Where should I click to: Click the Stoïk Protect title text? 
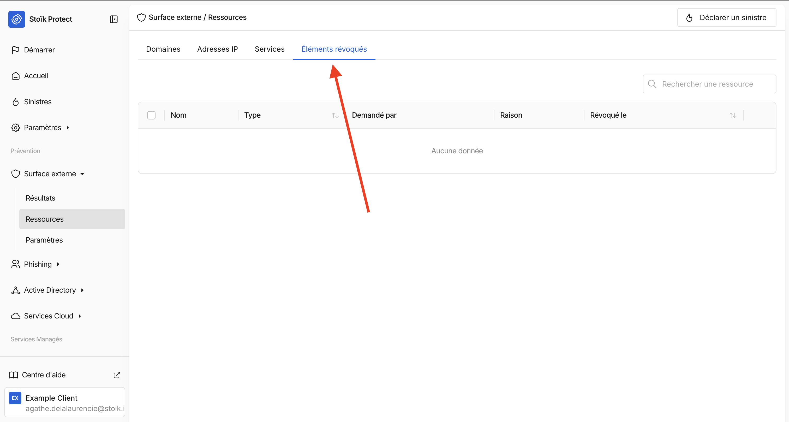pyautogui.click(x=51, y=19)
